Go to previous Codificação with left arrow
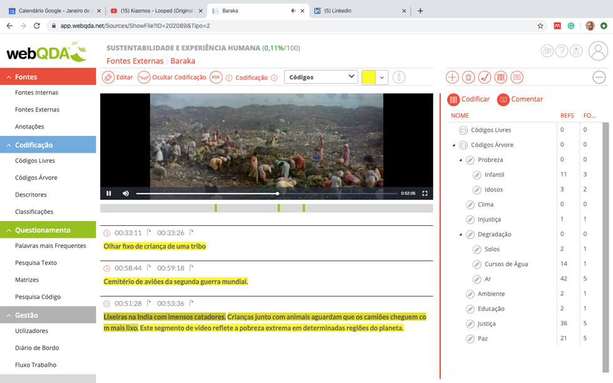This screenshot has width=613, height=383. pyautogui.click(x=229, y=78)
